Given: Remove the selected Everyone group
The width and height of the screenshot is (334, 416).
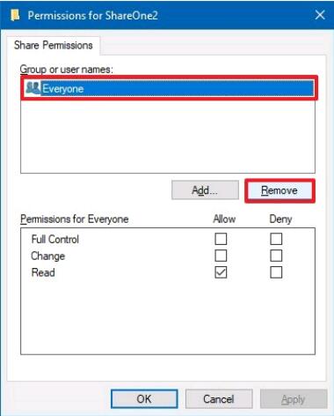Looking at the screenshot, I should [x=280, y=190].
